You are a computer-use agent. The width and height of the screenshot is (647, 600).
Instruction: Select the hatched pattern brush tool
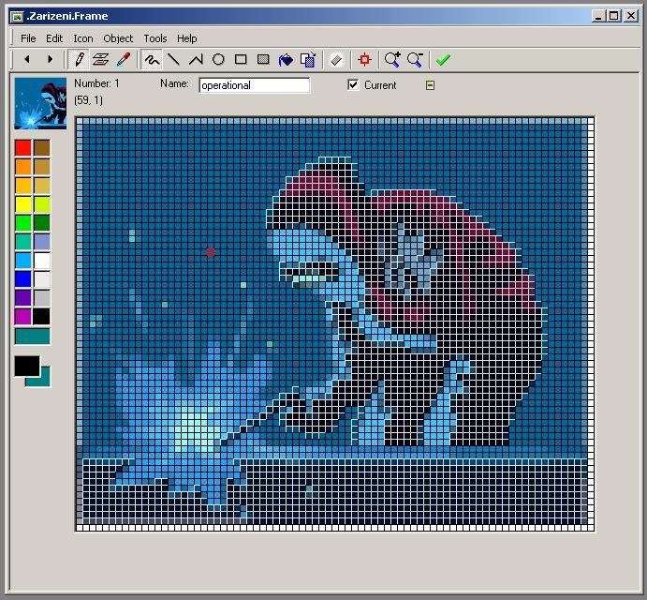pyautogui.click(x=101, y=59)
